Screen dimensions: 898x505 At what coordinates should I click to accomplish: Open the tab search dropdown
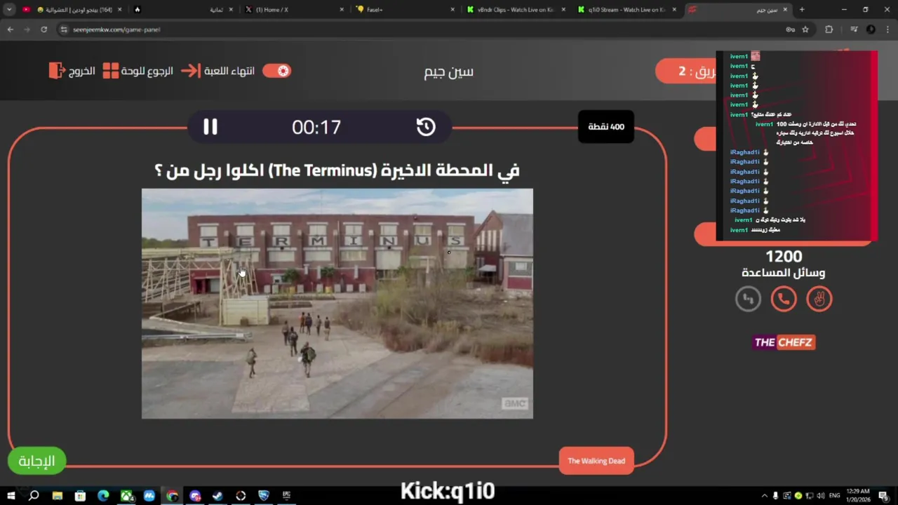click(9, 10)
